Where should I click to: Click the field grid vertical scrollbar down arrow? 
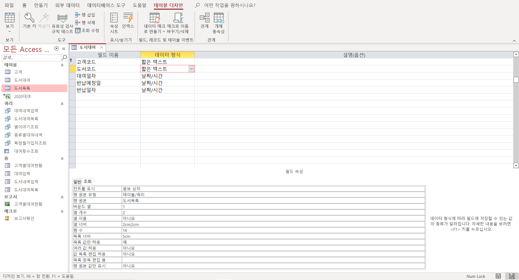(x=516, y=166)
